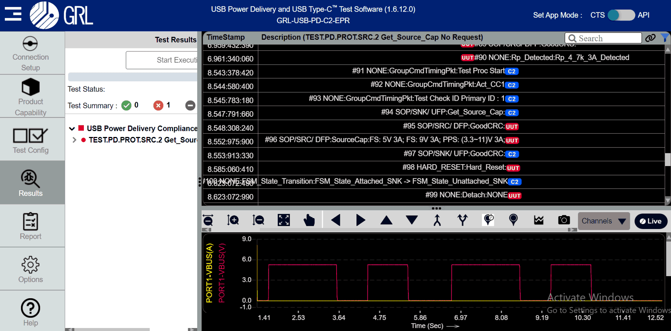Click log scrollbar down arrow
The height and width of the screenshot is (331, 671).
coord(668,201)
